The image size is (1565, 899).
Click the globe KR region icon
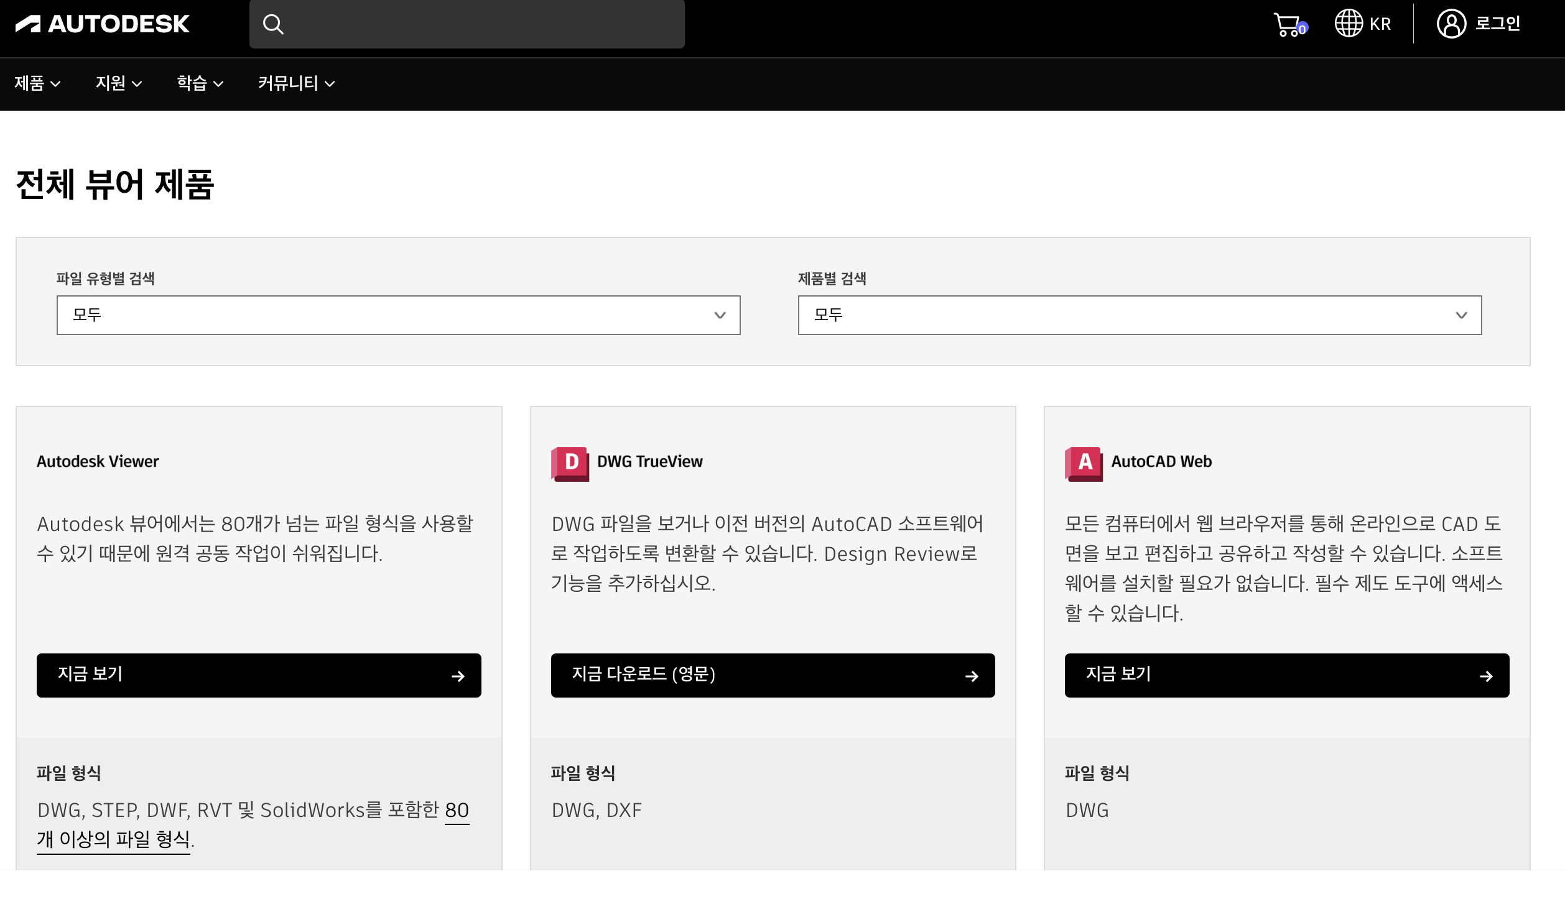[1349, 24]
